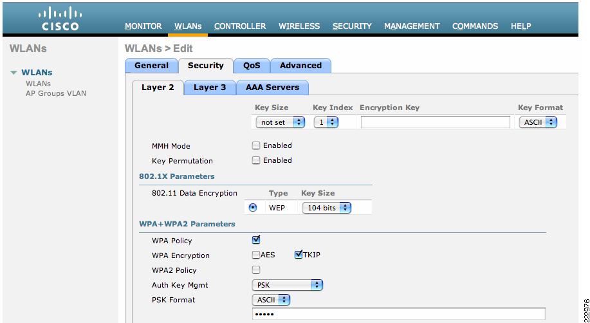Screen dimensions: 590x323
Task: Check the AES encryption checkbox
Action: [256, 255]
